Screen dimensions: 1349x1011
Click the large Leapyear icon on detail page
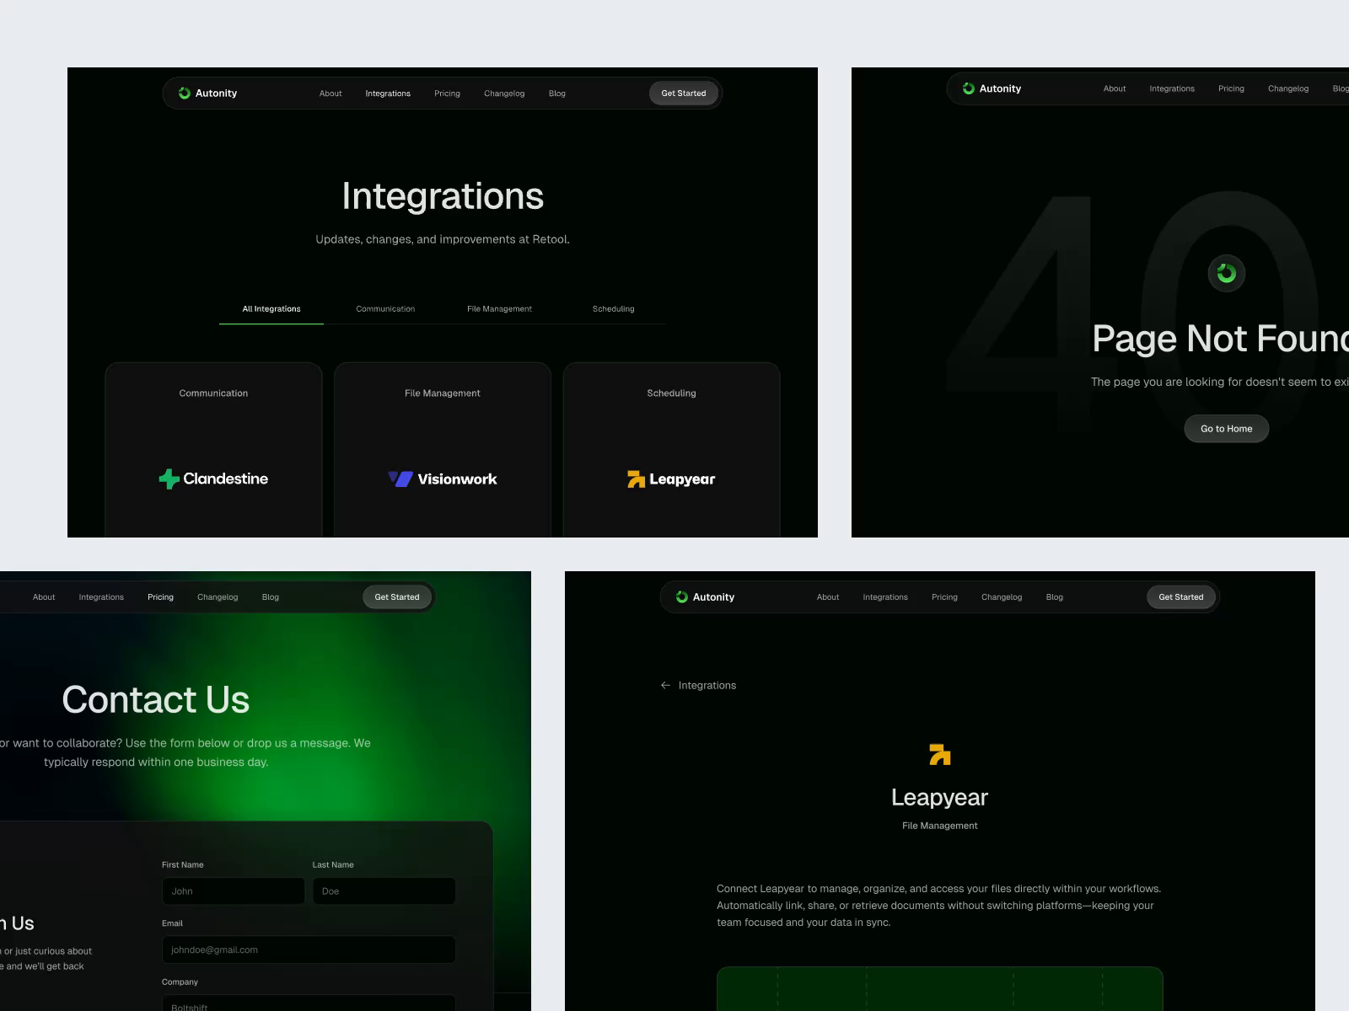pyautogui.click(x=939, y=756)
